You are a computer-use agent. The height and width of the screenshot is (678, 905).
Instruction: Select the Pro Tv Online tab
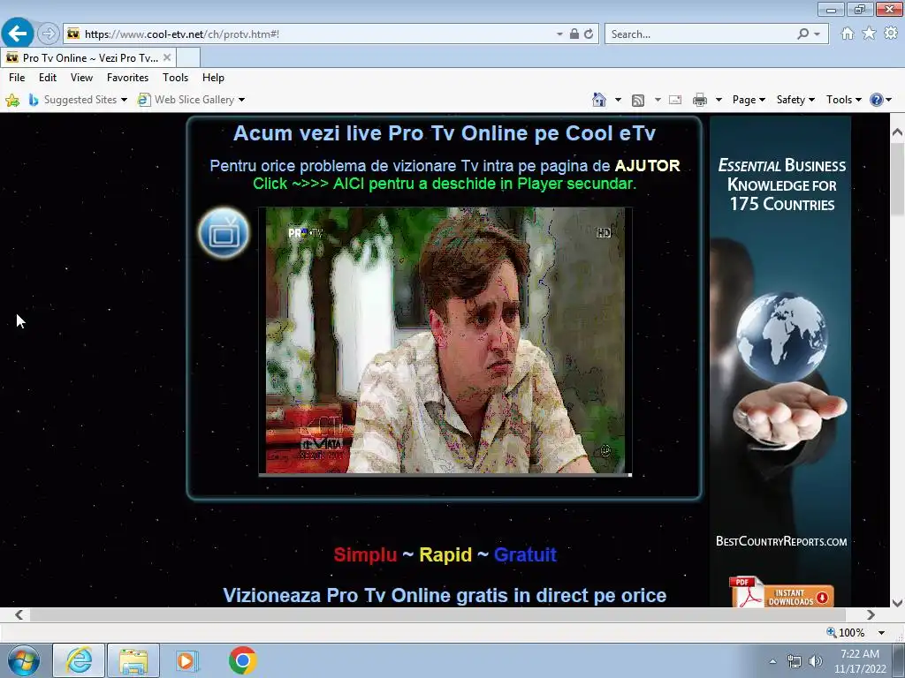[x=87, y=57]
